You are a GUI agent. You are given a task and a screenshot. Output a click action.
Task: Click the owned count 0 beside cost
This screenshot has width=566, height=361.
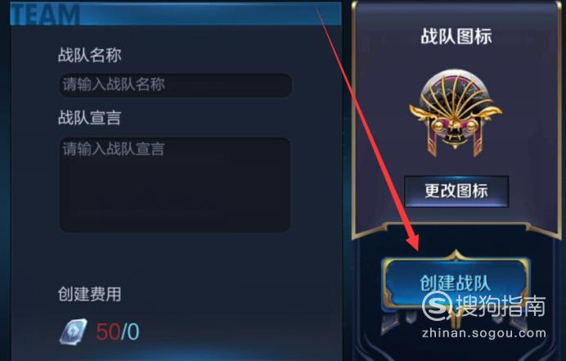(x=133, y=332)
